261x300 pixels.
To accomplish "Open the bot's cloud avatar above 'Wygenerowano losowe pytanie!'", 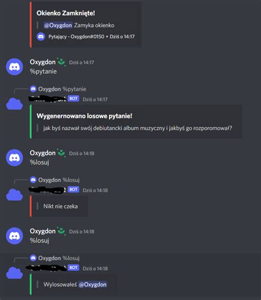I will point(14,104).
